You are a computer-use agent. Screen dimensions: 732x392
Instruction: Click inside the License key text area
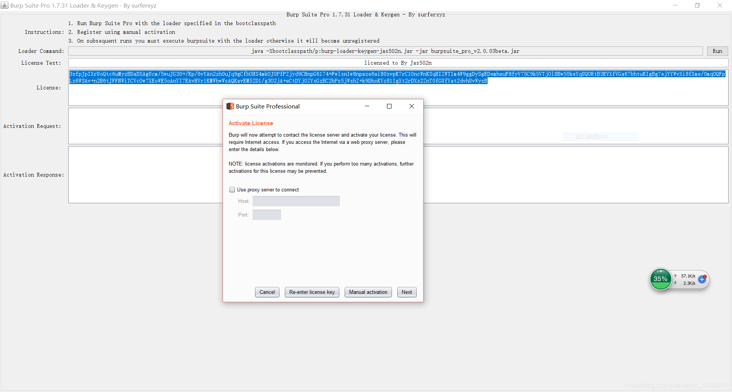[398, 88]
